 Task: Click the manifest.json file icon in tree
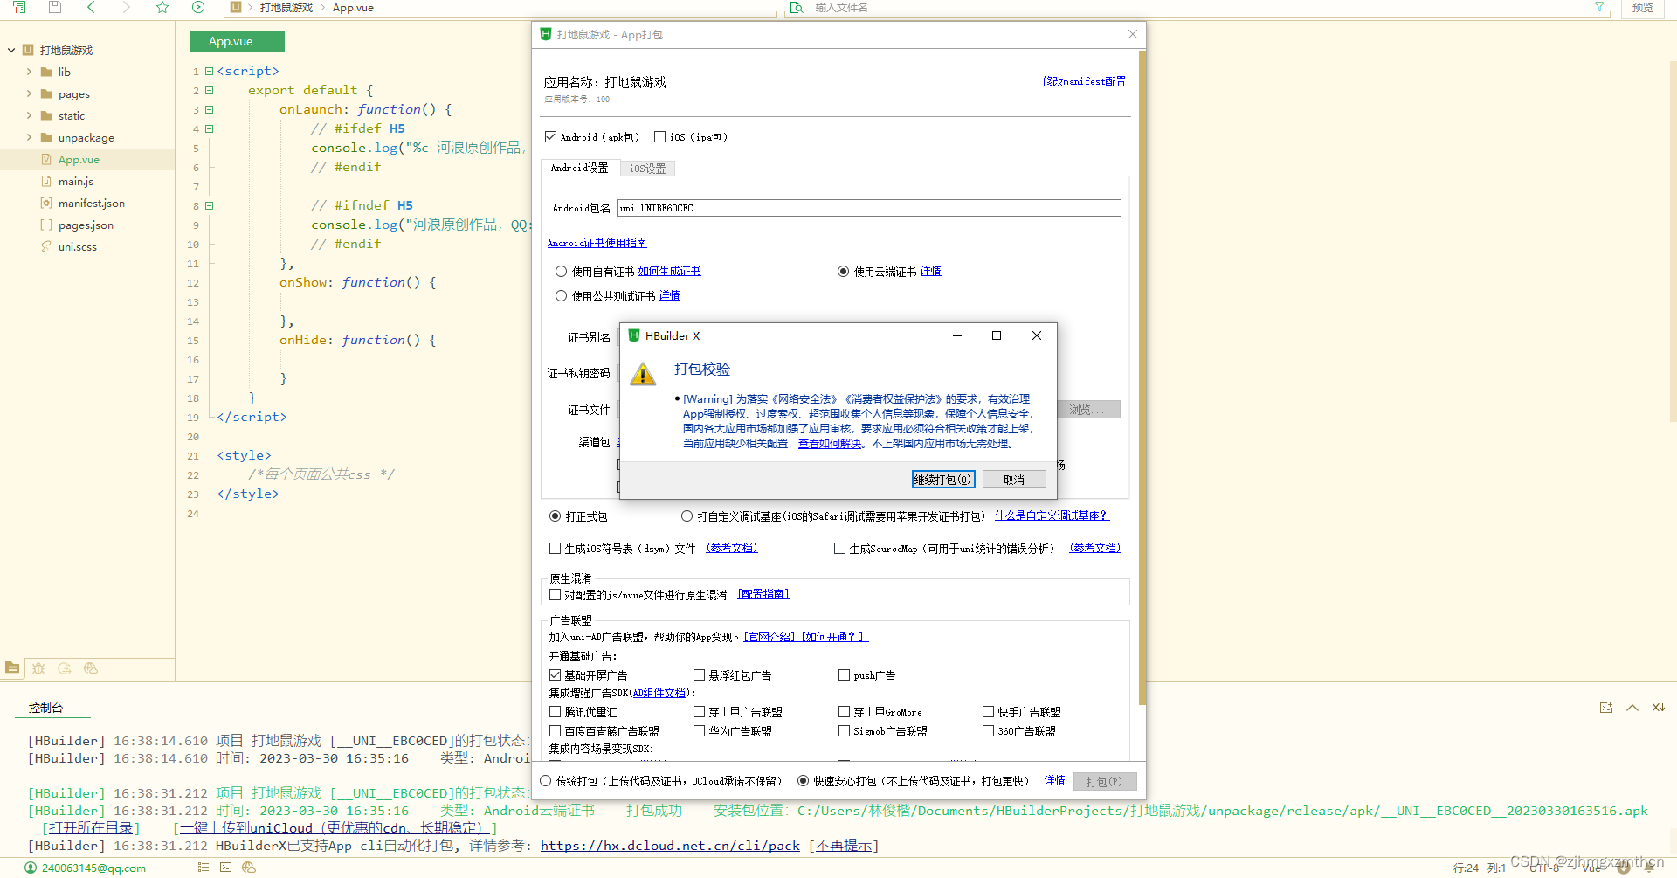tap(46, 204)
